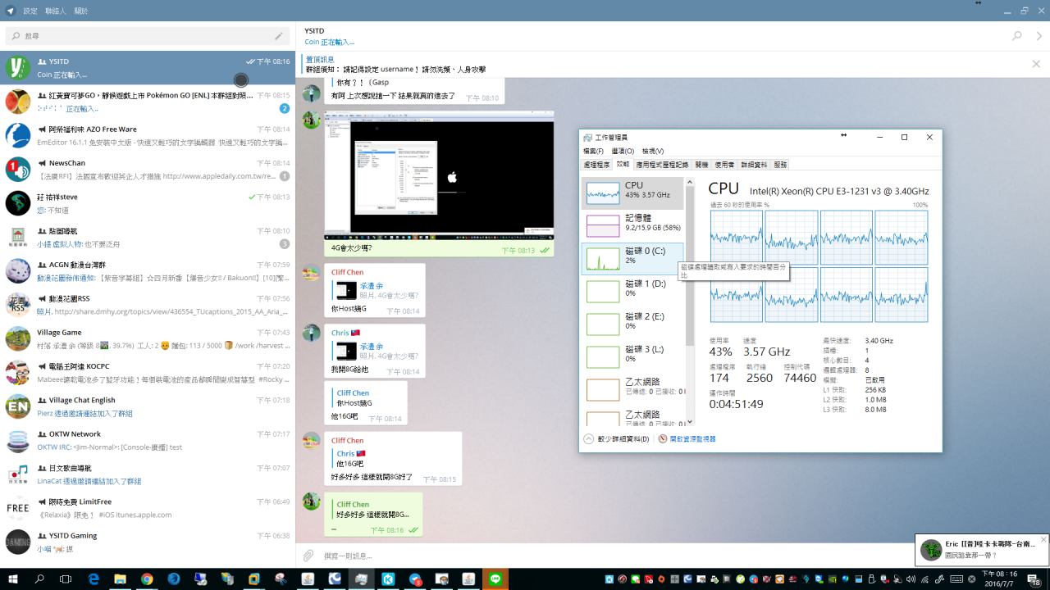
Task: Click the paperclip attach file icon
Action: click(x=308, y=556)
